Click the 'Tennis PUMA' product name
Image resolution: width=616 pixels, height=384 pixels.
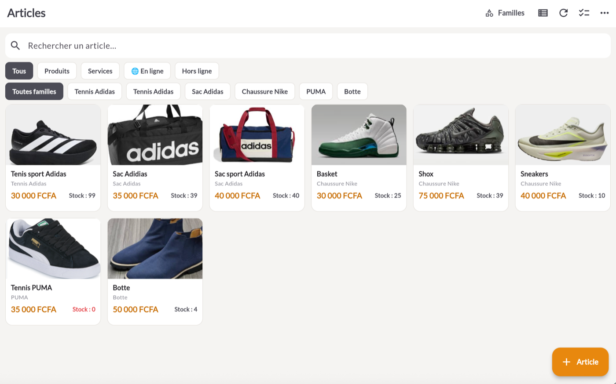point(32,288)
